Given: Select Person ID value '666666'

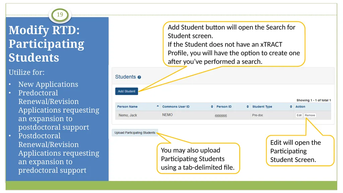Looking at the screenshot, I should pos(221,116).
